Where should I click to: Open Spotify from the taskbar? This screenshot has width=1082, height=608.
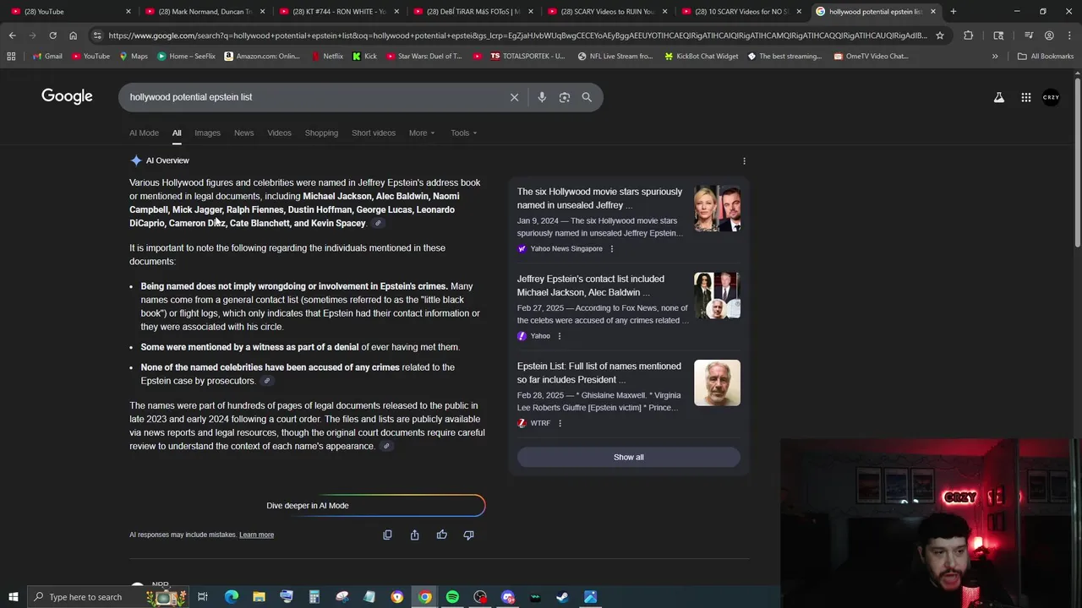pyautogui.click(x=452, y=597)
